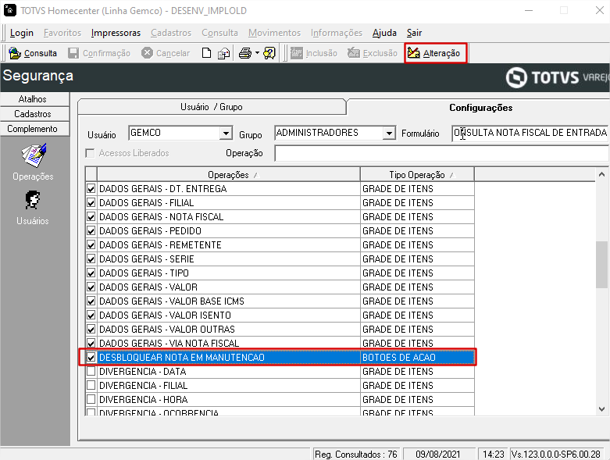This screenshot has width=610, height=460.
Task: Click the help question mark icon
Action: point(269,53)
